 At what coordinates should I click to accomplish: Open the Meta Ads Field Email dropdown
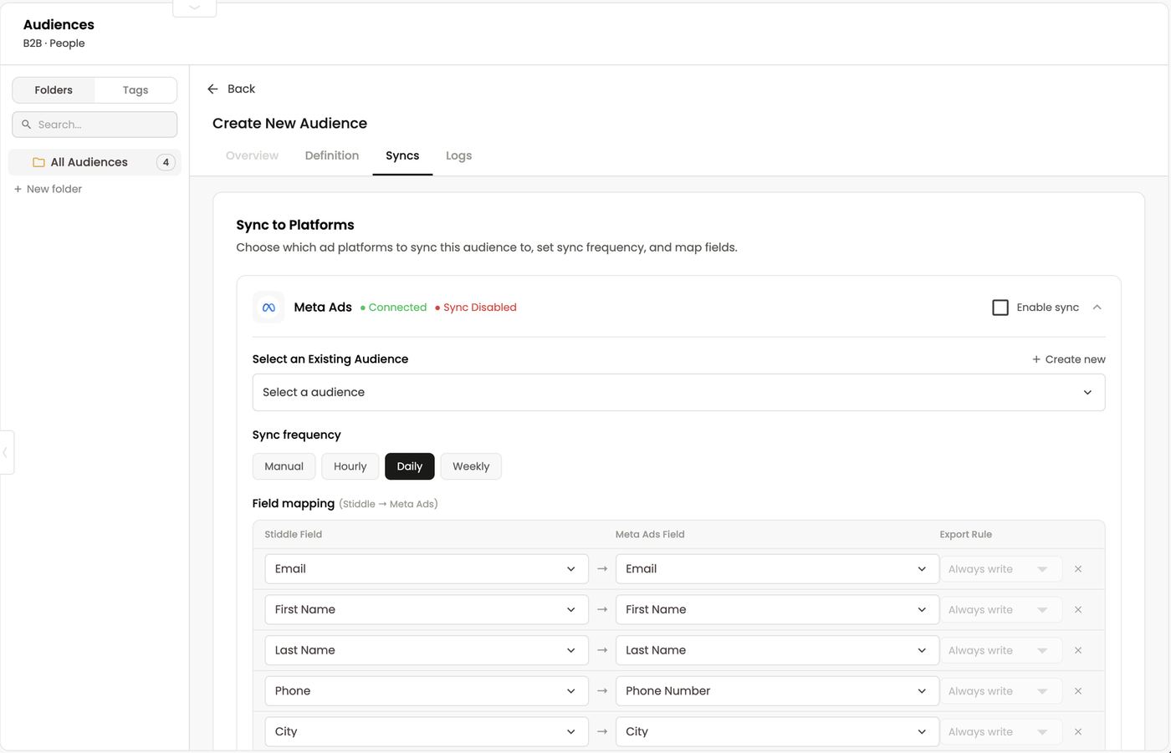pos(777,569)
